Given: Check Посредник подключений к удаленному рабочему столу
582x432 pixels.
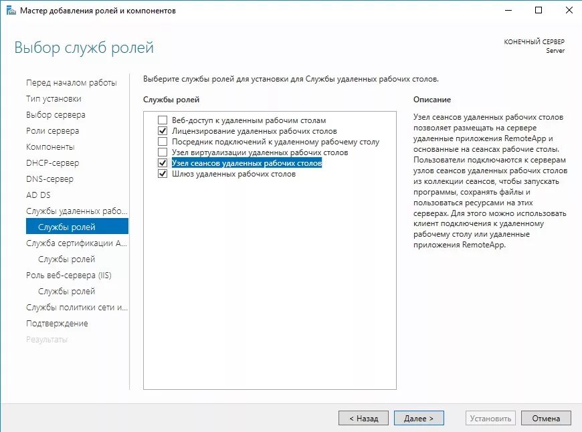Looking at the screenshot, I should pyautogui.click(x=163, y=142).
